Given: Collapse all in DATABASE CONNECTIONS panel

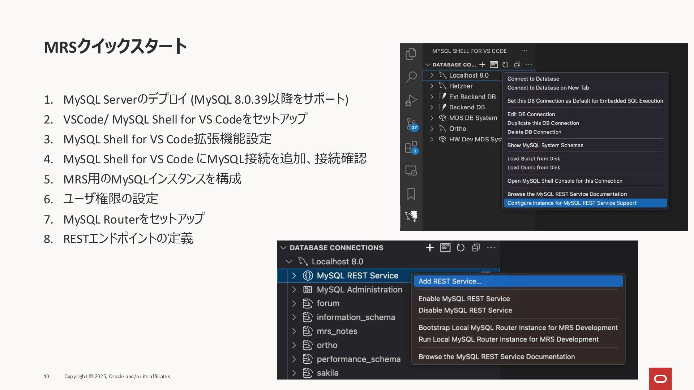Looking at the screenshot, I should pyautogui.click(x=476, y=247).
